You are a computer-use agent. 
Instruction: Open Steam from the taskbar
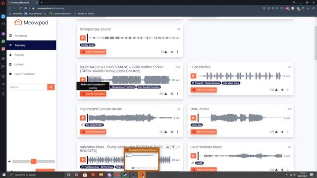[125, 175]
